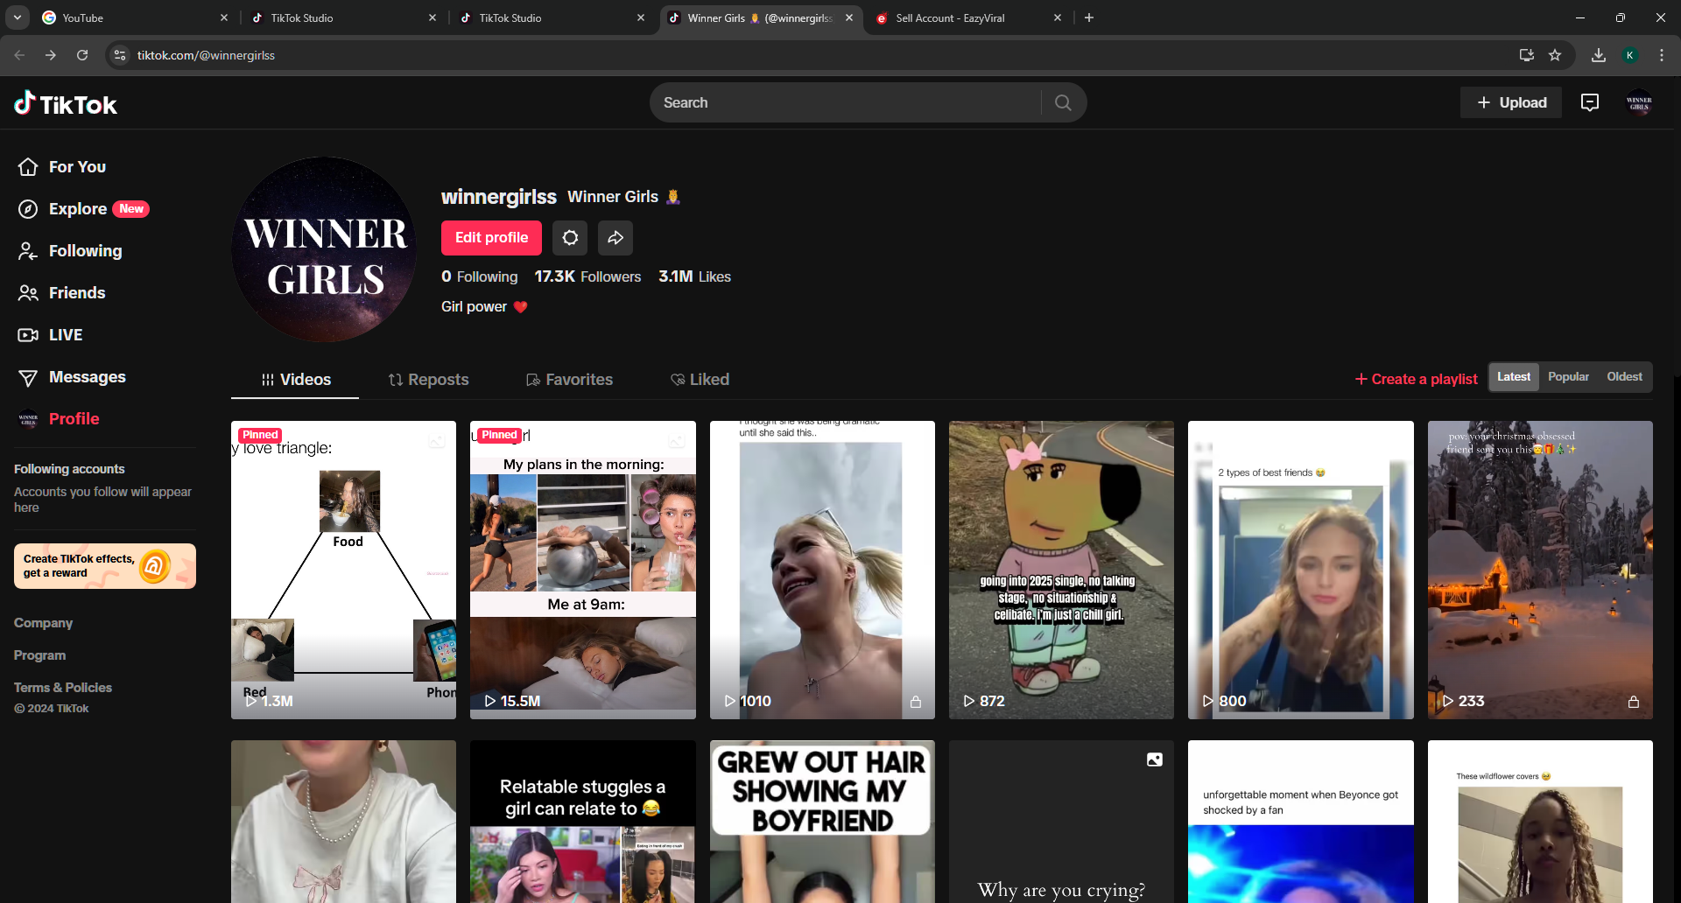Switch to the Favorites tab
This screenshot has height=903, width=1681.
click(569, 380)
